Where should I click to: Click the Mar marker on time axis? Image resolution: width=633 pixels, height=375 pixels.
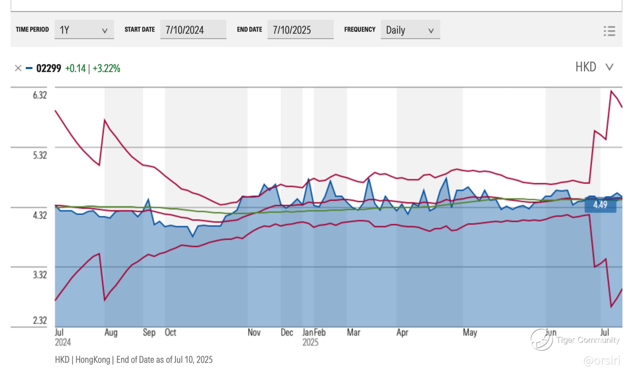pos(353,333)
